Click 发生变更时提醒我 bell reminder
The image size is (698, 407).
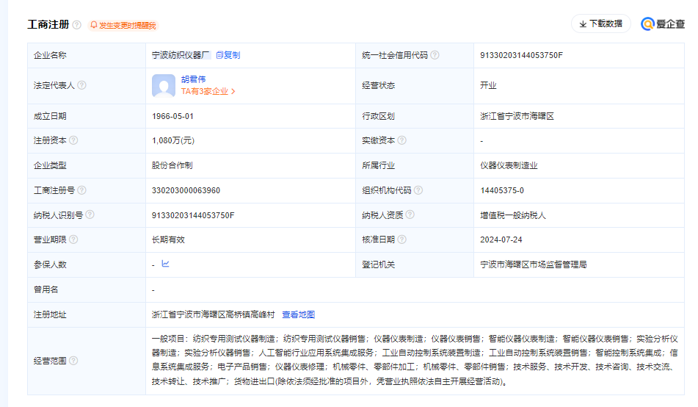coord(123,26)
